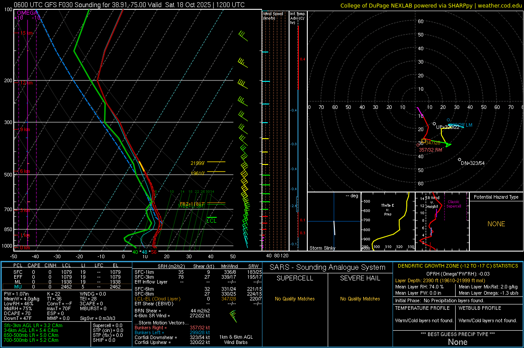This screenshot has height=348, width=524.
Task: Click the '299/28 LM' hodograph label
Action: [x=460, y=125]
